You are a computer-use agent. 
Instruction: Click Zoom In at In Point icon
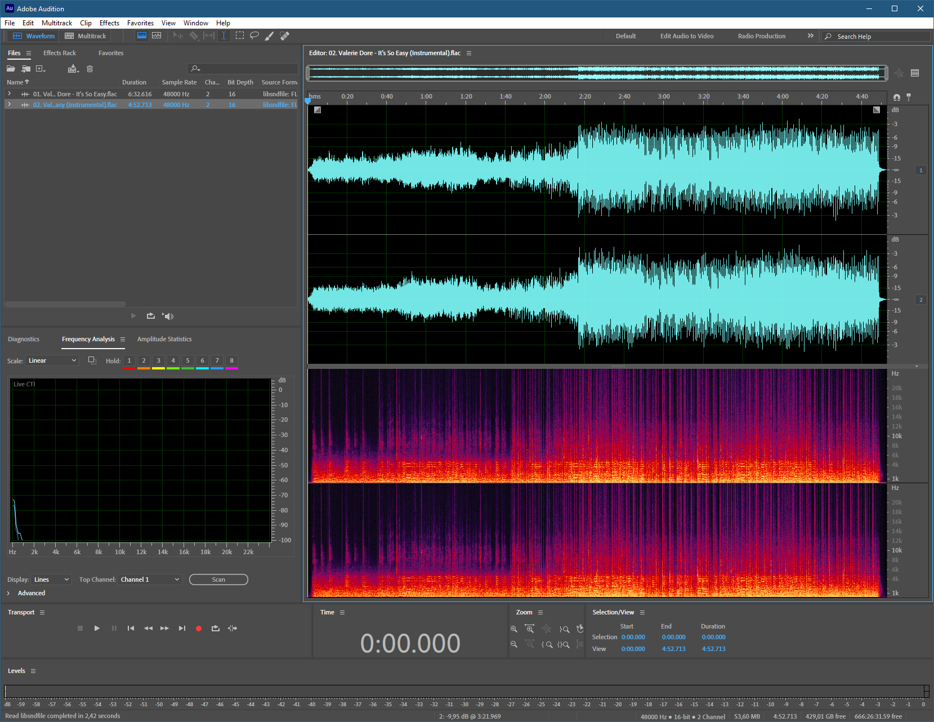click(x=546, y=644)
